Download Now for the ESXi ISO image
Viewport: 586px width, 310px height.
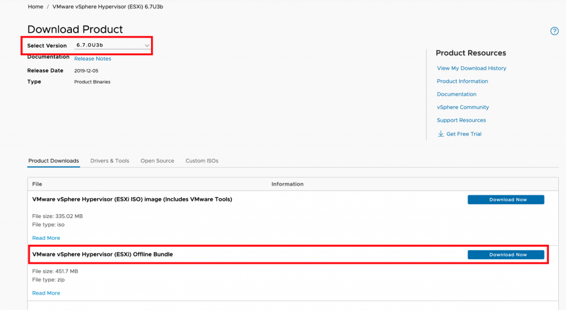click(x=506, y=200)
